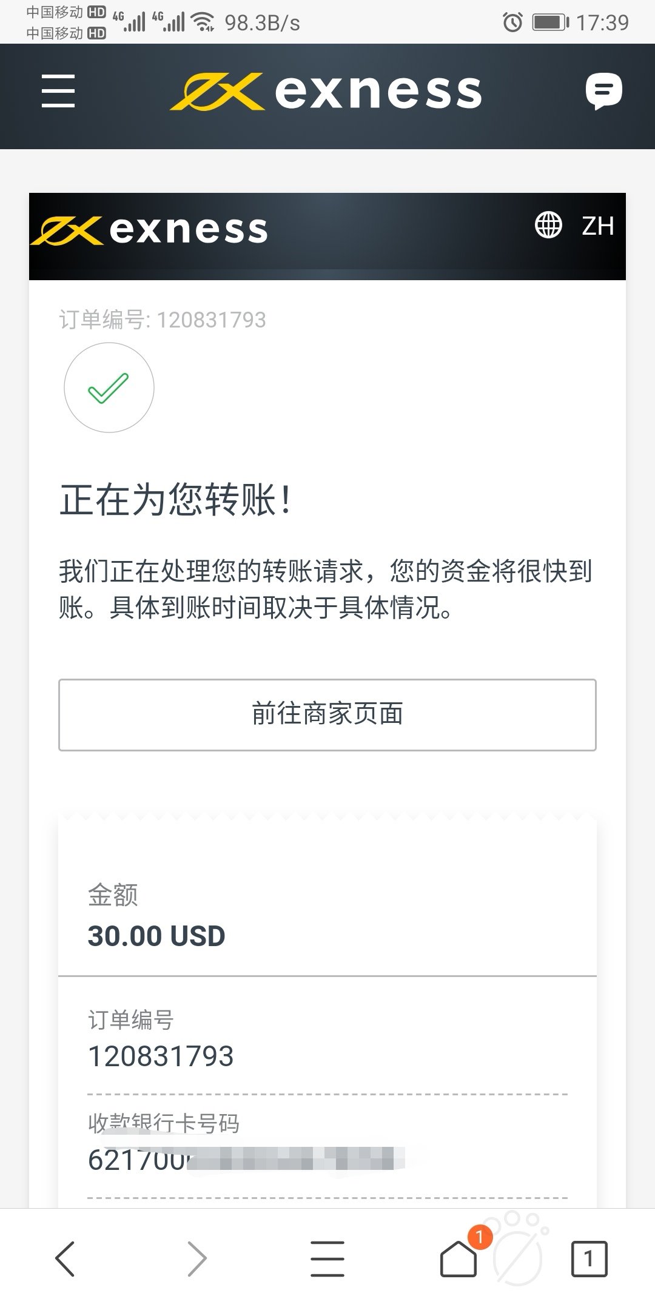Image resolution: width=655 pixels, height=1310 pixels.
Task: Click the large Exness logo in top header
Action: tap(326, 92)
